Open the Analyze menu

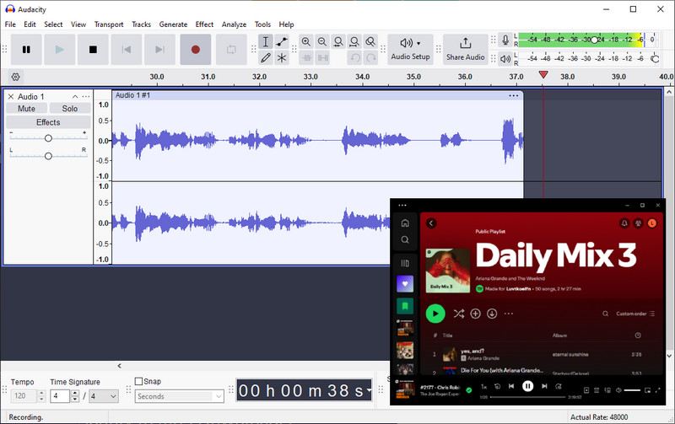(x=234, y=24)
